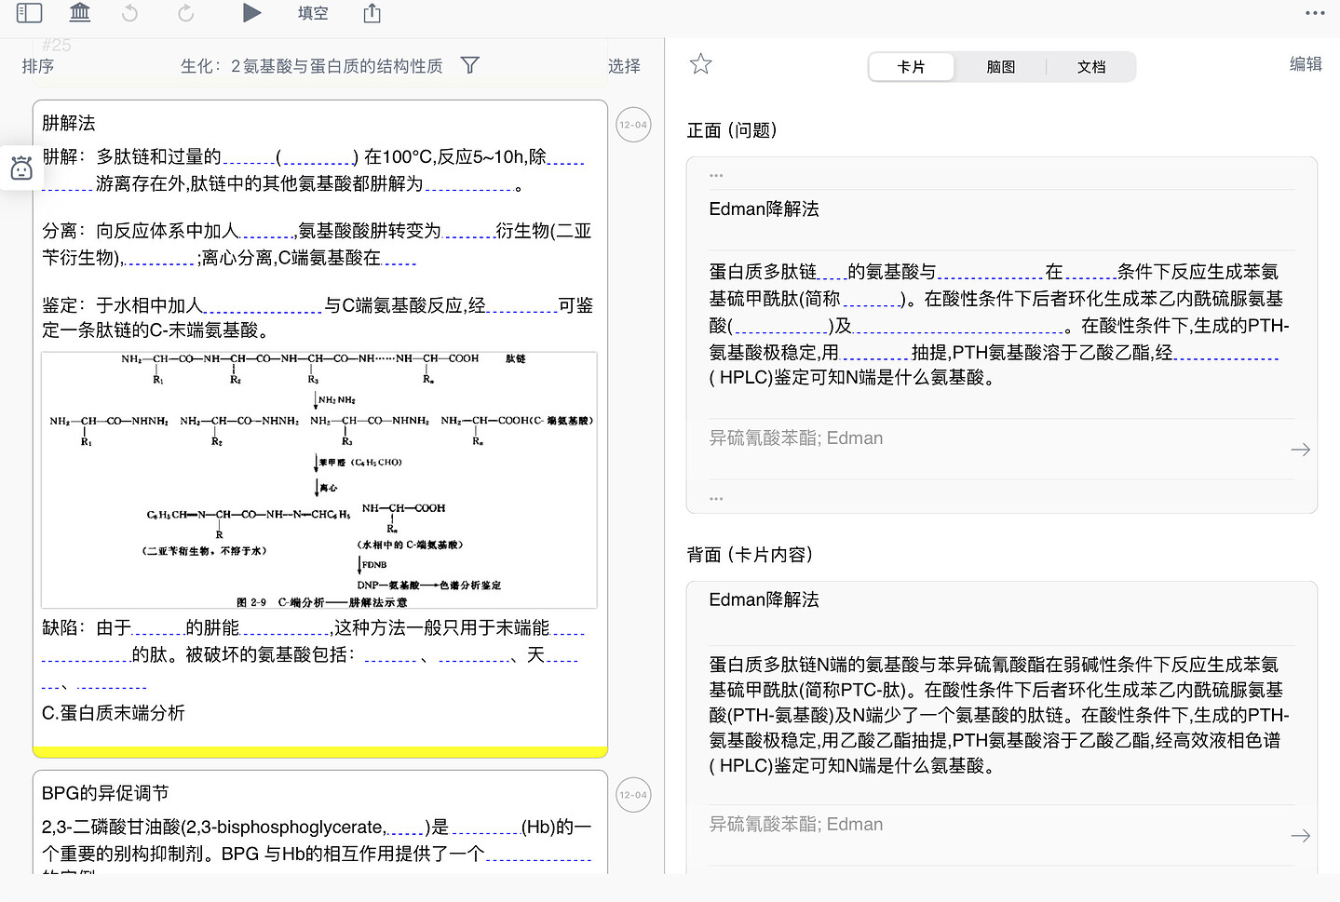Toggle the sidebar panel icon

point(30,13)
